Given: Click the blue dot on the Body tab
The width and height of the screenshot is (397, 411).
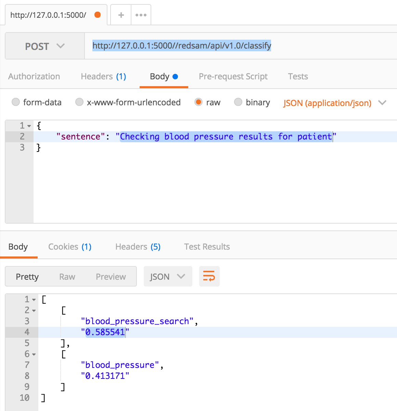Looking at the screenshot, I should click(176, 76).
